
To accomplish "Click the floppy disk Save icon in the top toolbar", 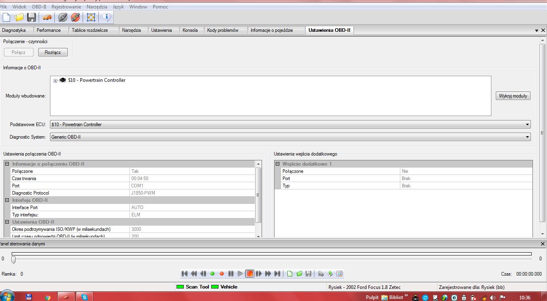I will pyautogui.click(x=31, y=17).
